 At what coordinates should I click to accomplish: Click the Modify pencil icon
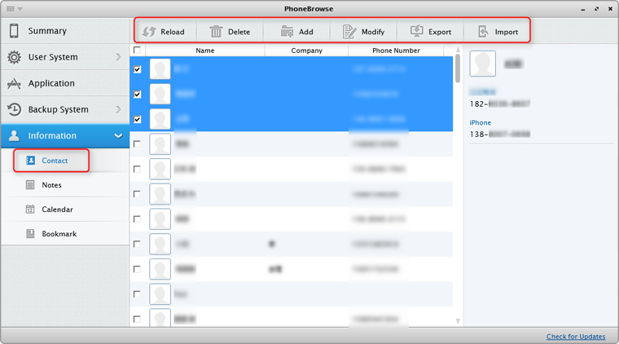pos(349,32)
